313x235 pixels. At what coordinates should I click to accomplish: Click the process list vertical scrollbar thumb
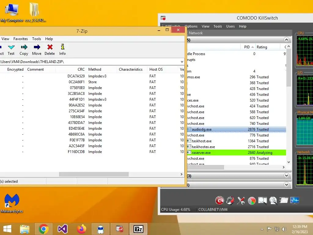tap(289, 68)
